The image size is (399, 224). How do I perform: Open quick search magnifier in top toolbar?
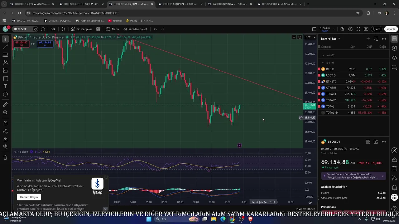click(x=342, y=29)
